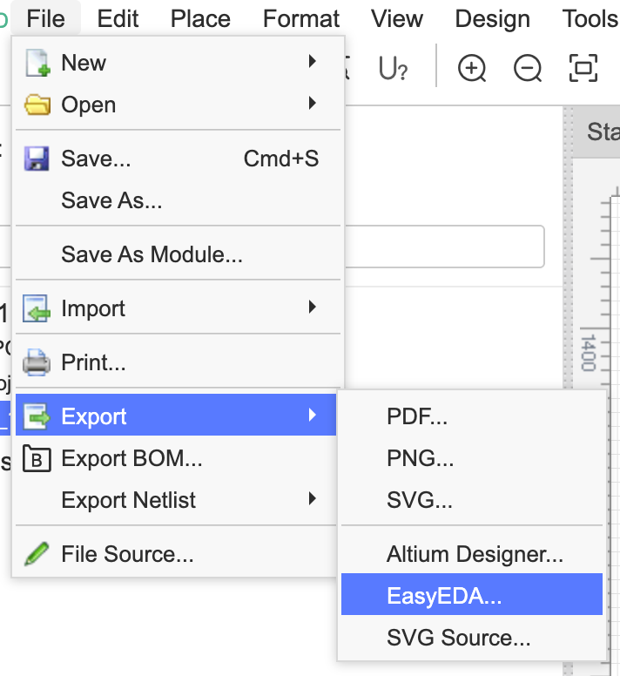Select Altium Designer... export format
620x676 pixels.
click(x=475, y=554)
